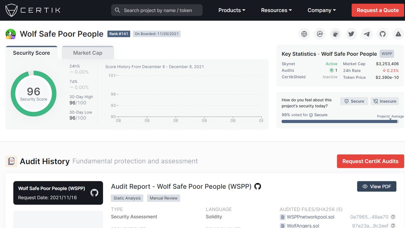Click the Rank #141 badge
This screenshot has width=405, height=228.
119,34
